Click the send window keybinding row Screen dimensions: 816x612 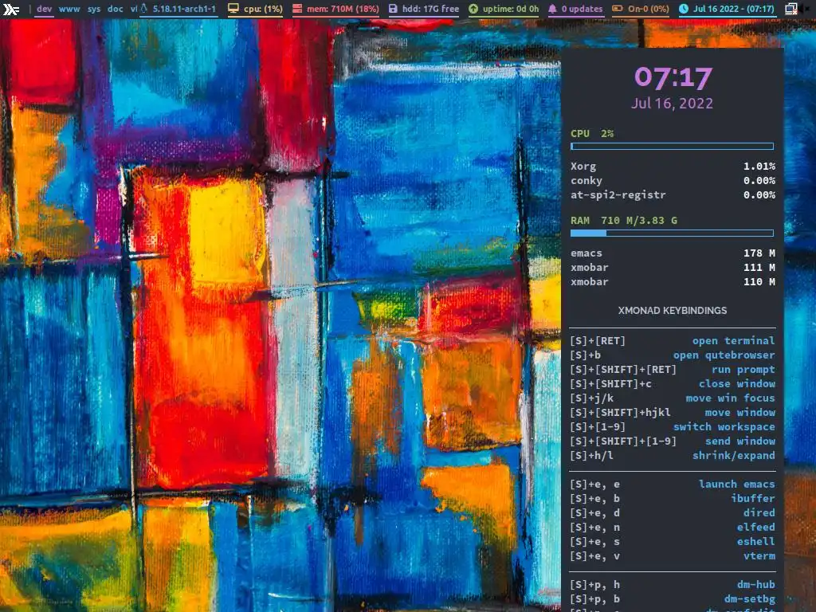(x=673, y=441)
